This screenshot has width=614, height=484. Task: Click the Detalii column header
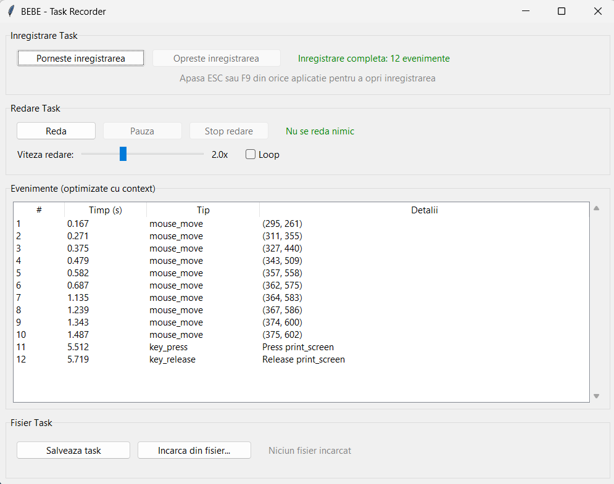[x=424, y=210]
